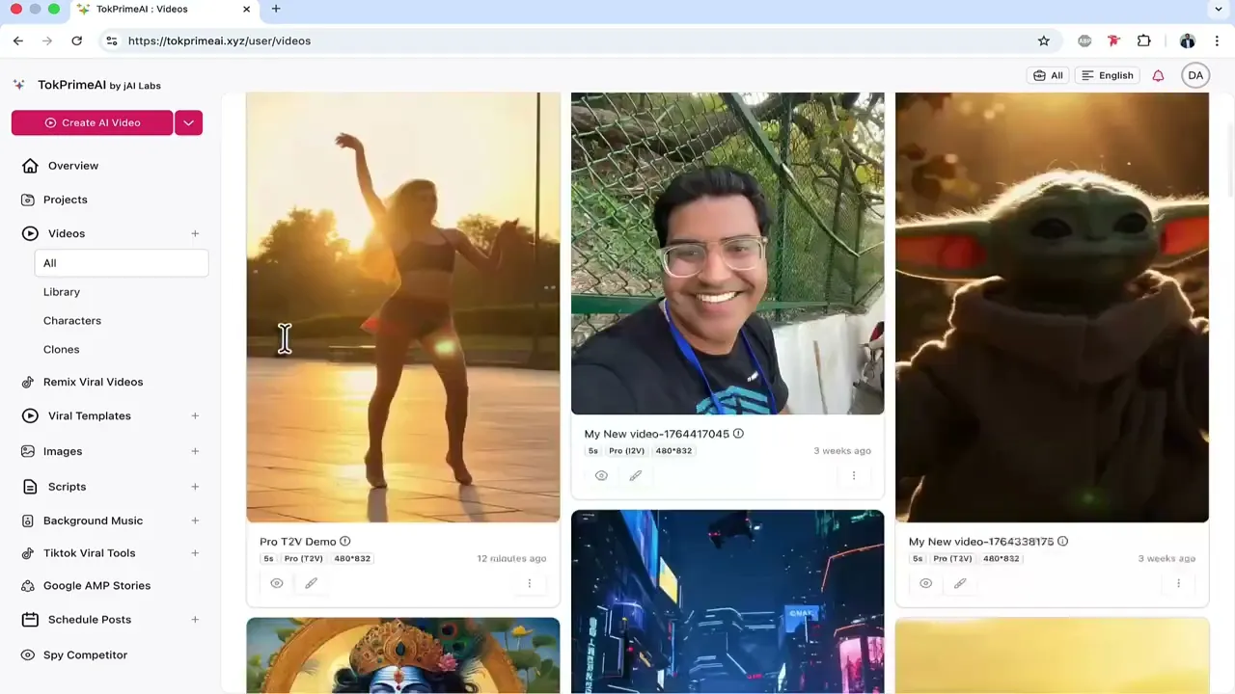
Task: Click info icon beside My New video-1764338175
Action: (x=1062, y=542)
